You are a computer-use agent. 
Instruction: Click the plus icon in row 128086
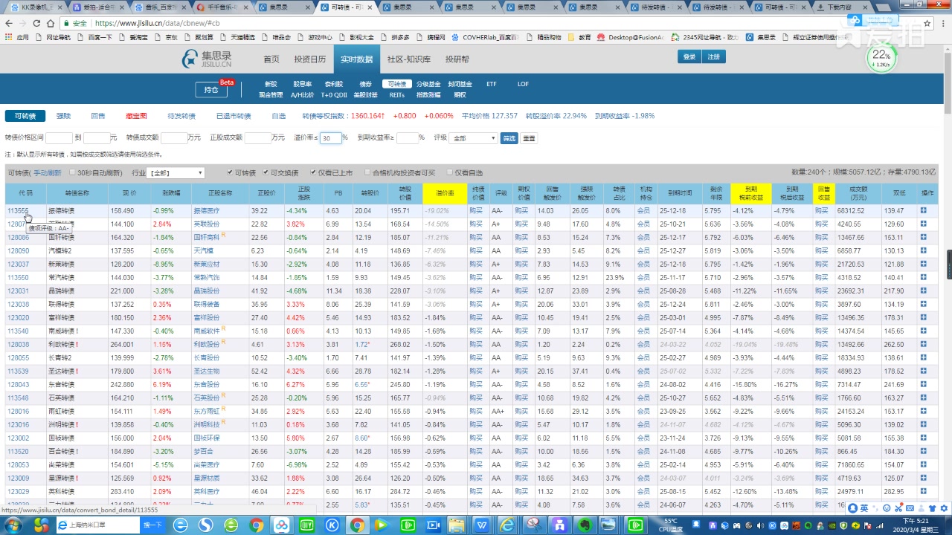pos(923,238)
